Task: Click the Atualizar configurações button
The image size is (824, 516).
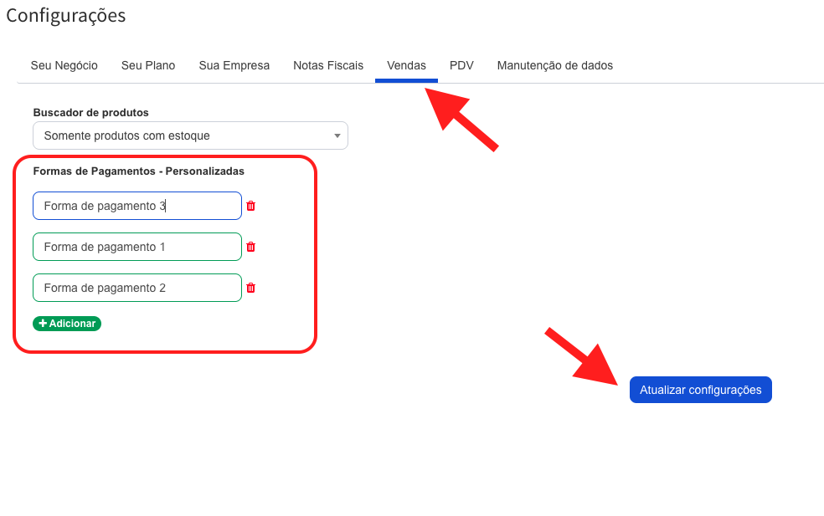Action: click(x=701, y=390)
